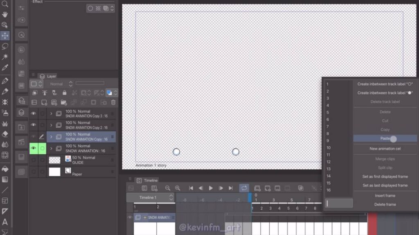Click the GUIDE layer thumbnail

[x=54, y=160]
